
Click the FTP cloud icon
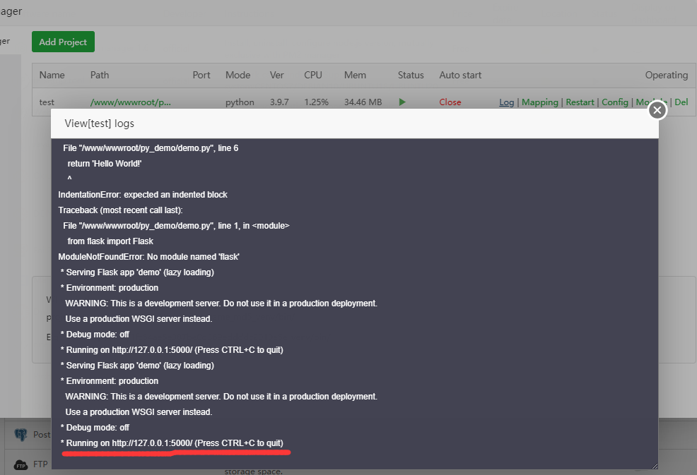tap(21, 464)
